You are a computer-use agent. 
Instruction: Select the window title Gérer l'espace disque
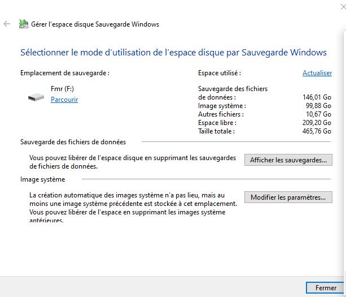click(x=95, y=24)
